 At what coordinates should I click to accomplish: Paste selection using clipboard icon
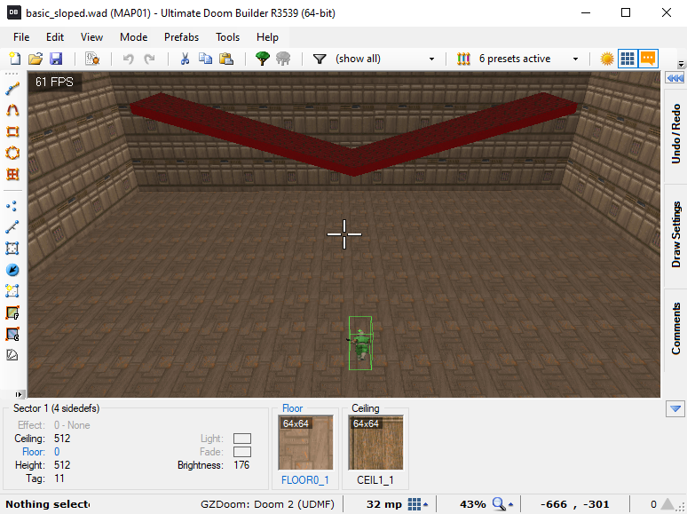[x=226, y=59]
